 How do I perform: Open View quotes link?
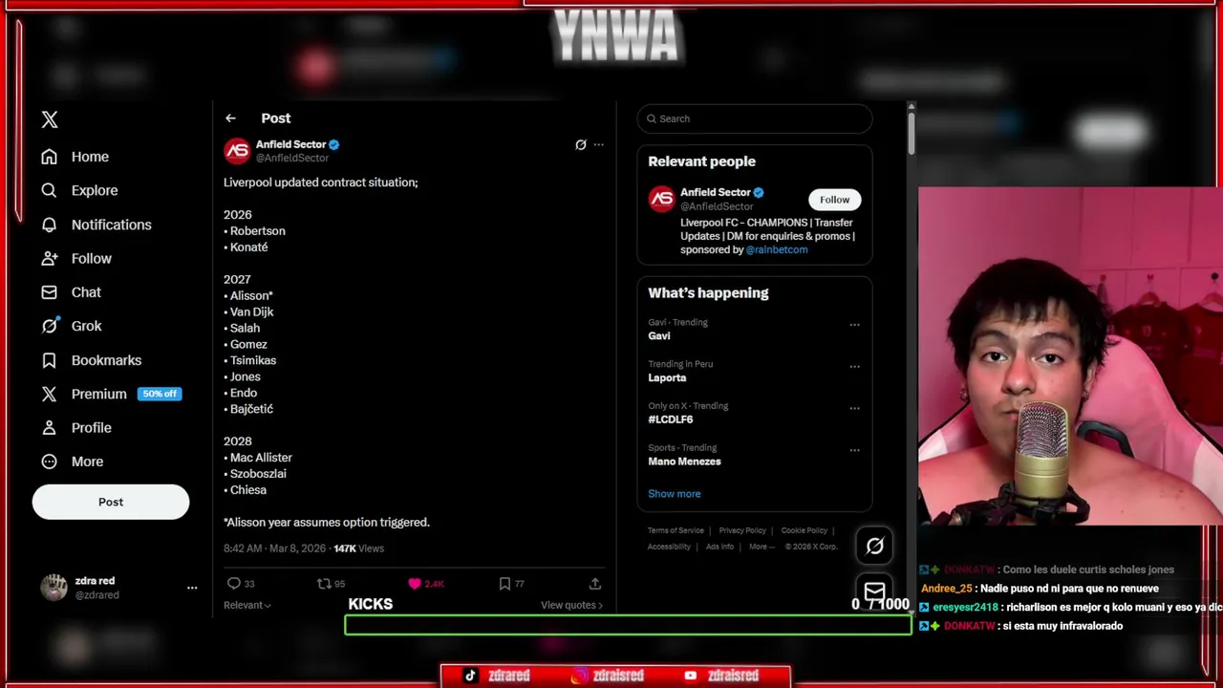[x=571, y=605]
